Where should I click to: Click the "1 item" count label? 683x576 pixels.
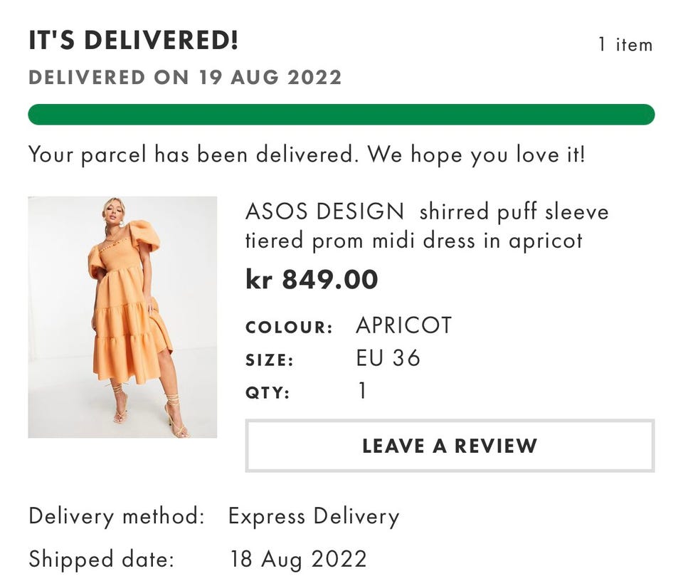[625, 45]
